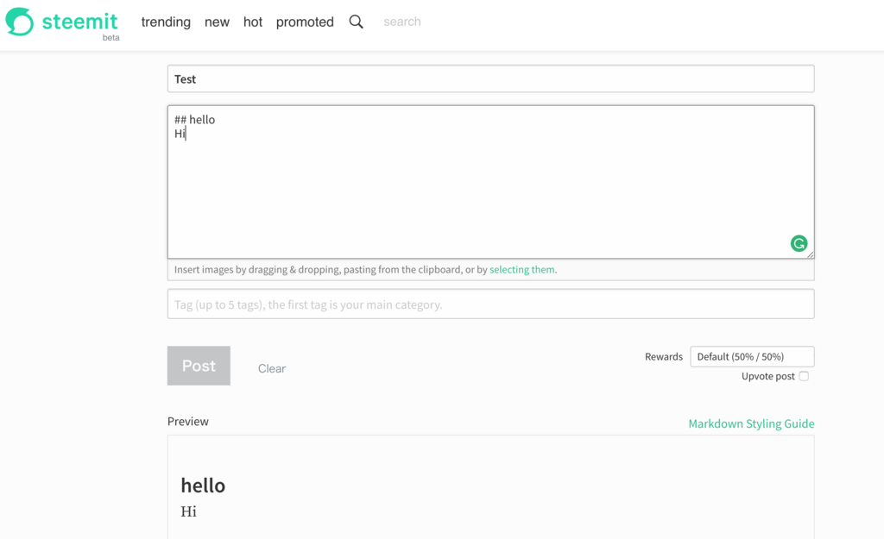884x539 pixels.
Task: Click the 'selecting them' image upload link
Action: click(x=521, y=269)
